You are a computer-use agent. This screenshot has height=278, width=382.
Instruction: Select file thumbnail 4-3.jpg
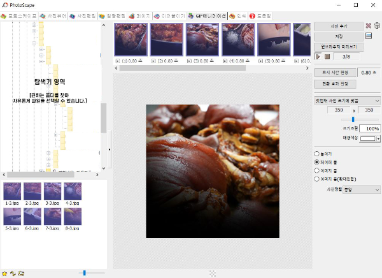73,191
